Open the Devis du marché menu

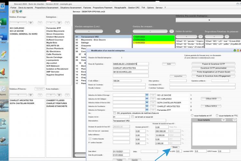click(26, 8)
